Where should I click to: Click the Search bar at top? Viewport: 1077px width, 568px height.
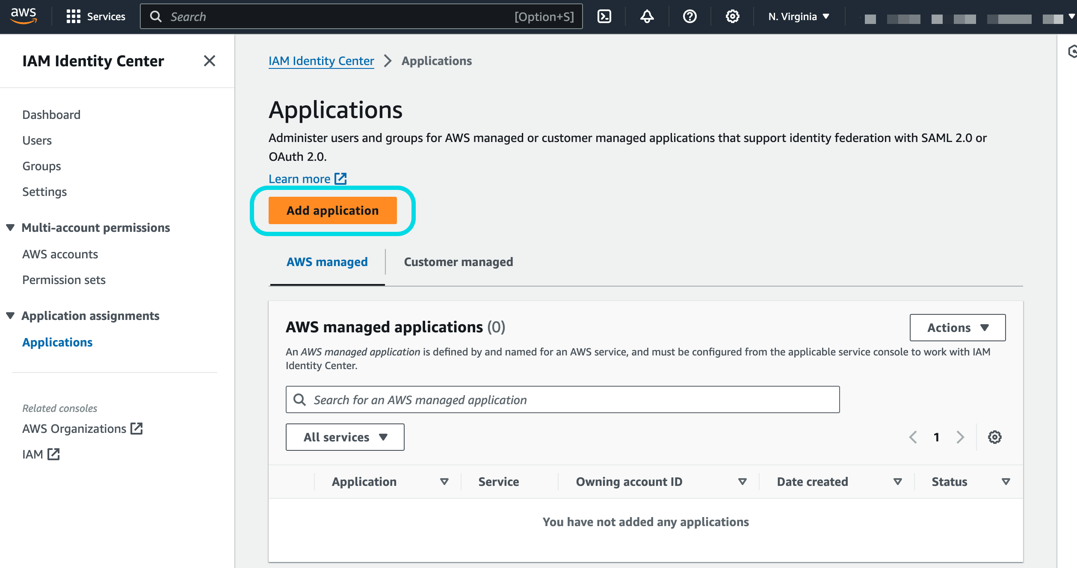pyautogui.click(x=363, y=15)
